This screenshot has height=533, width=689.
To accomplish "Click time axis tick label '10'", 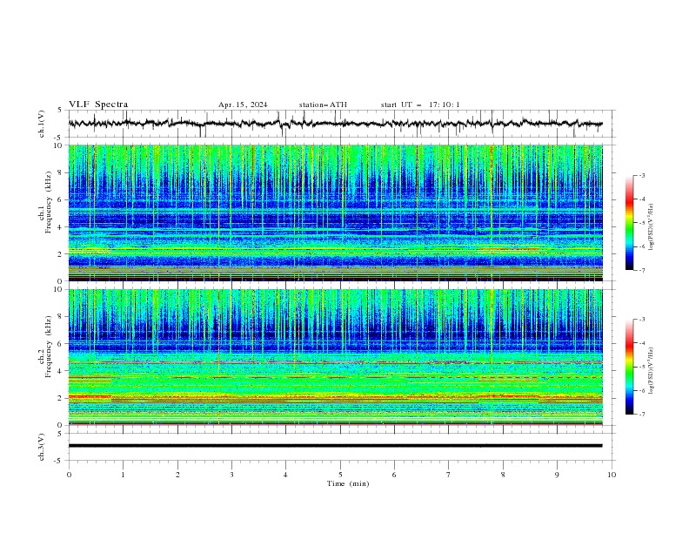I will click(612, 475).
